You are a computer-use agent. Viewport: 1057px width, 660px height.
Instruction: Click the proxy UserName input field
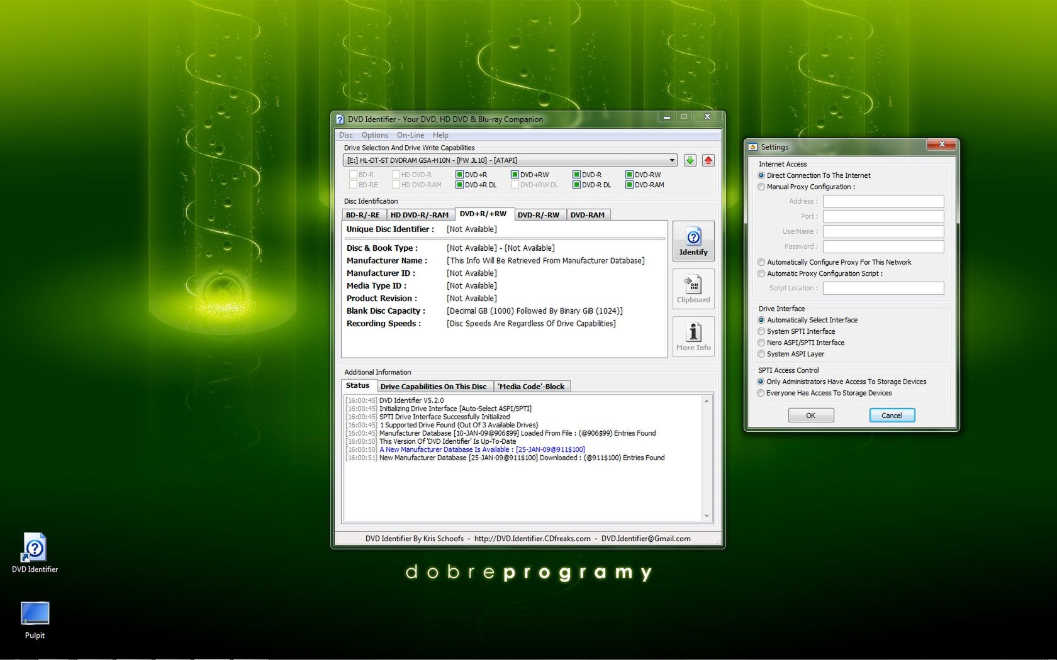point(883,231)
